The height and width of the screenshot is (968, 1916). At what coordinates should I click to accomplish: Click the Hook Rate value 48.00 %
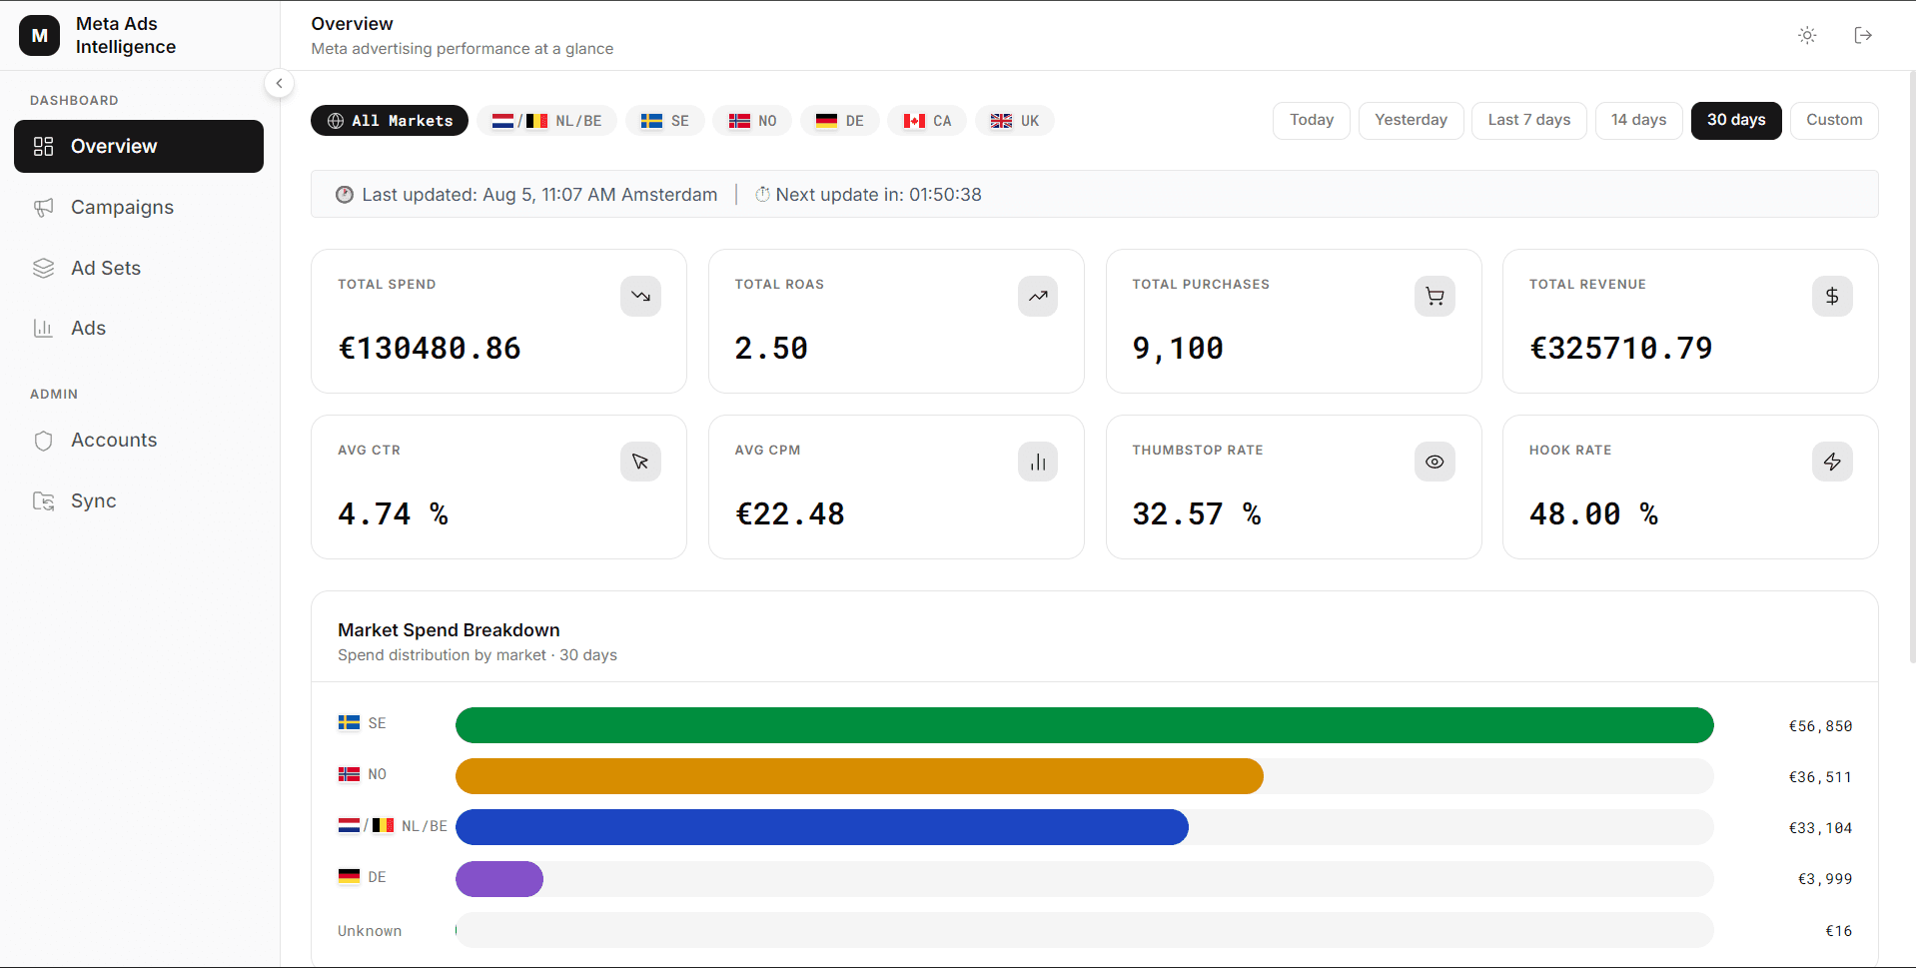pyautogui.click(x=1593, y=514)
